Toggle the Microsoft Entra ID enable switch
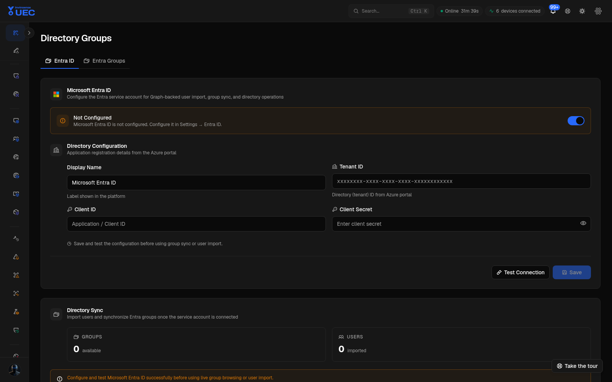 pos(576,121)
